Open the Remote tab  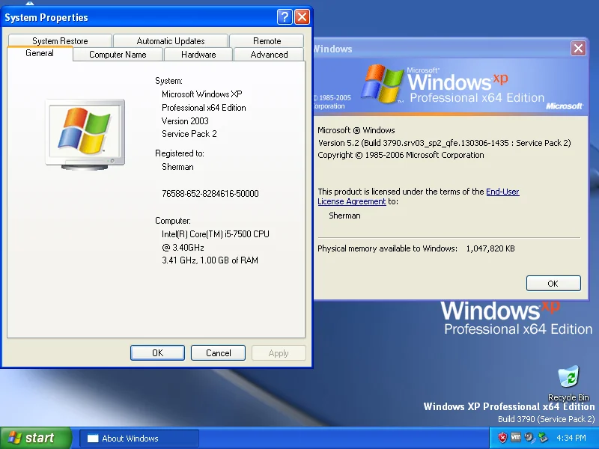tap(267, 41)
